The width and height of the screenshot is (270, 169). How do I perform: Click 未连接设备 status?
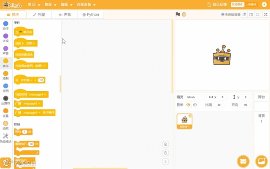click(231, 14)
